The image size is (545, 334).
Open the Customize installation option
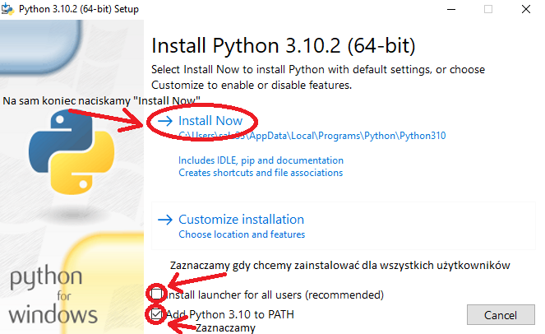241,220
